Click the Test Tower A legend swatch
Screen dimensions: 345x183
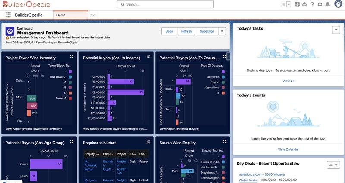70,77
